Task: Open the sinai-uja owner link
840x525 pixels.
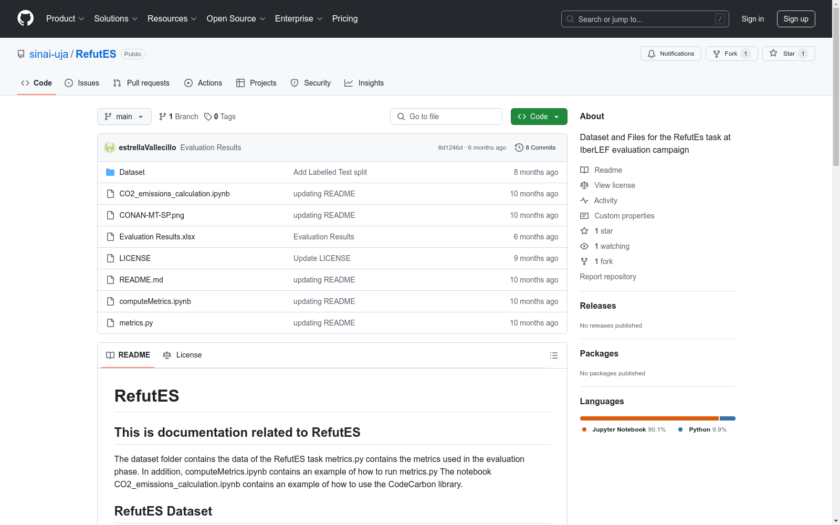Action: point(49,54)
